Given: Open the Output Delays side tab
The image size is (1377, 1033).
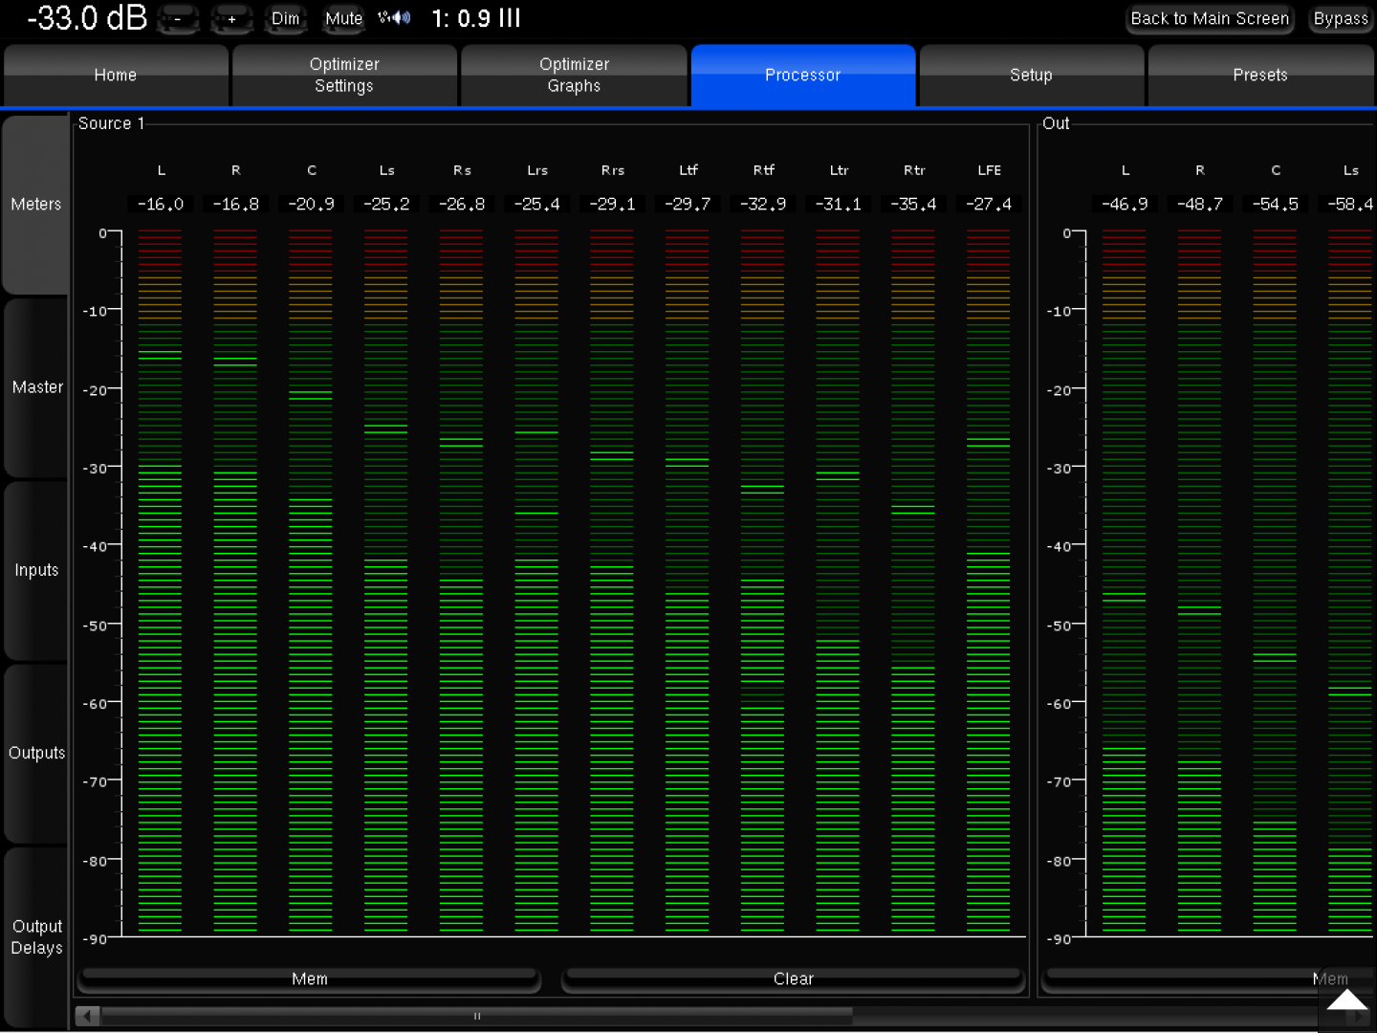Looking at the screenshot, I should [x=36, y=937].
